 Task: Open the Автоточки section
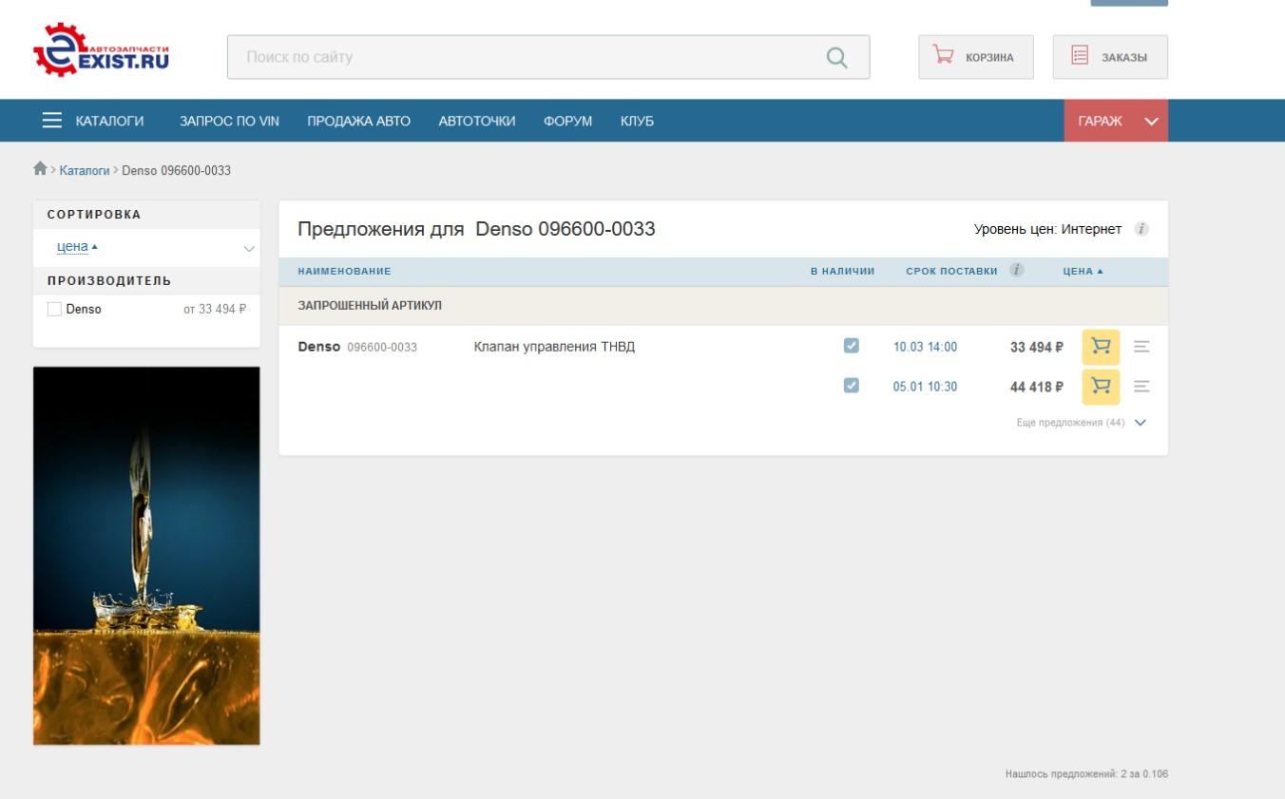pos(476,121)
